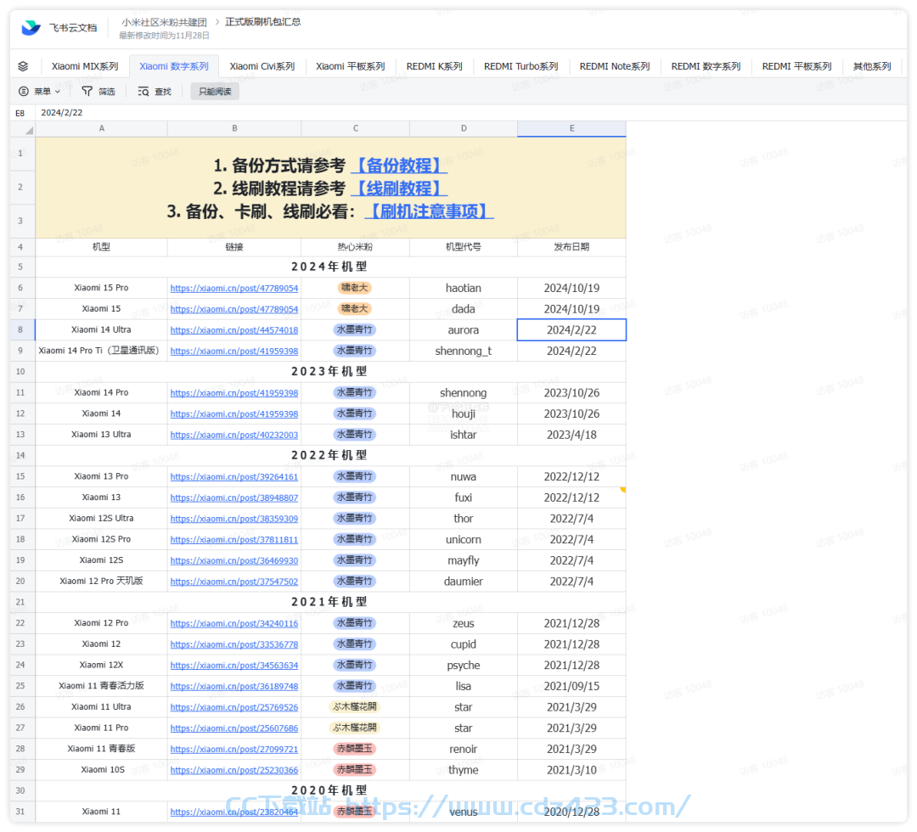Switch to the REDMI Turbo系列 tab
This screenshot has height=832, width=917.
coord(520,66)
